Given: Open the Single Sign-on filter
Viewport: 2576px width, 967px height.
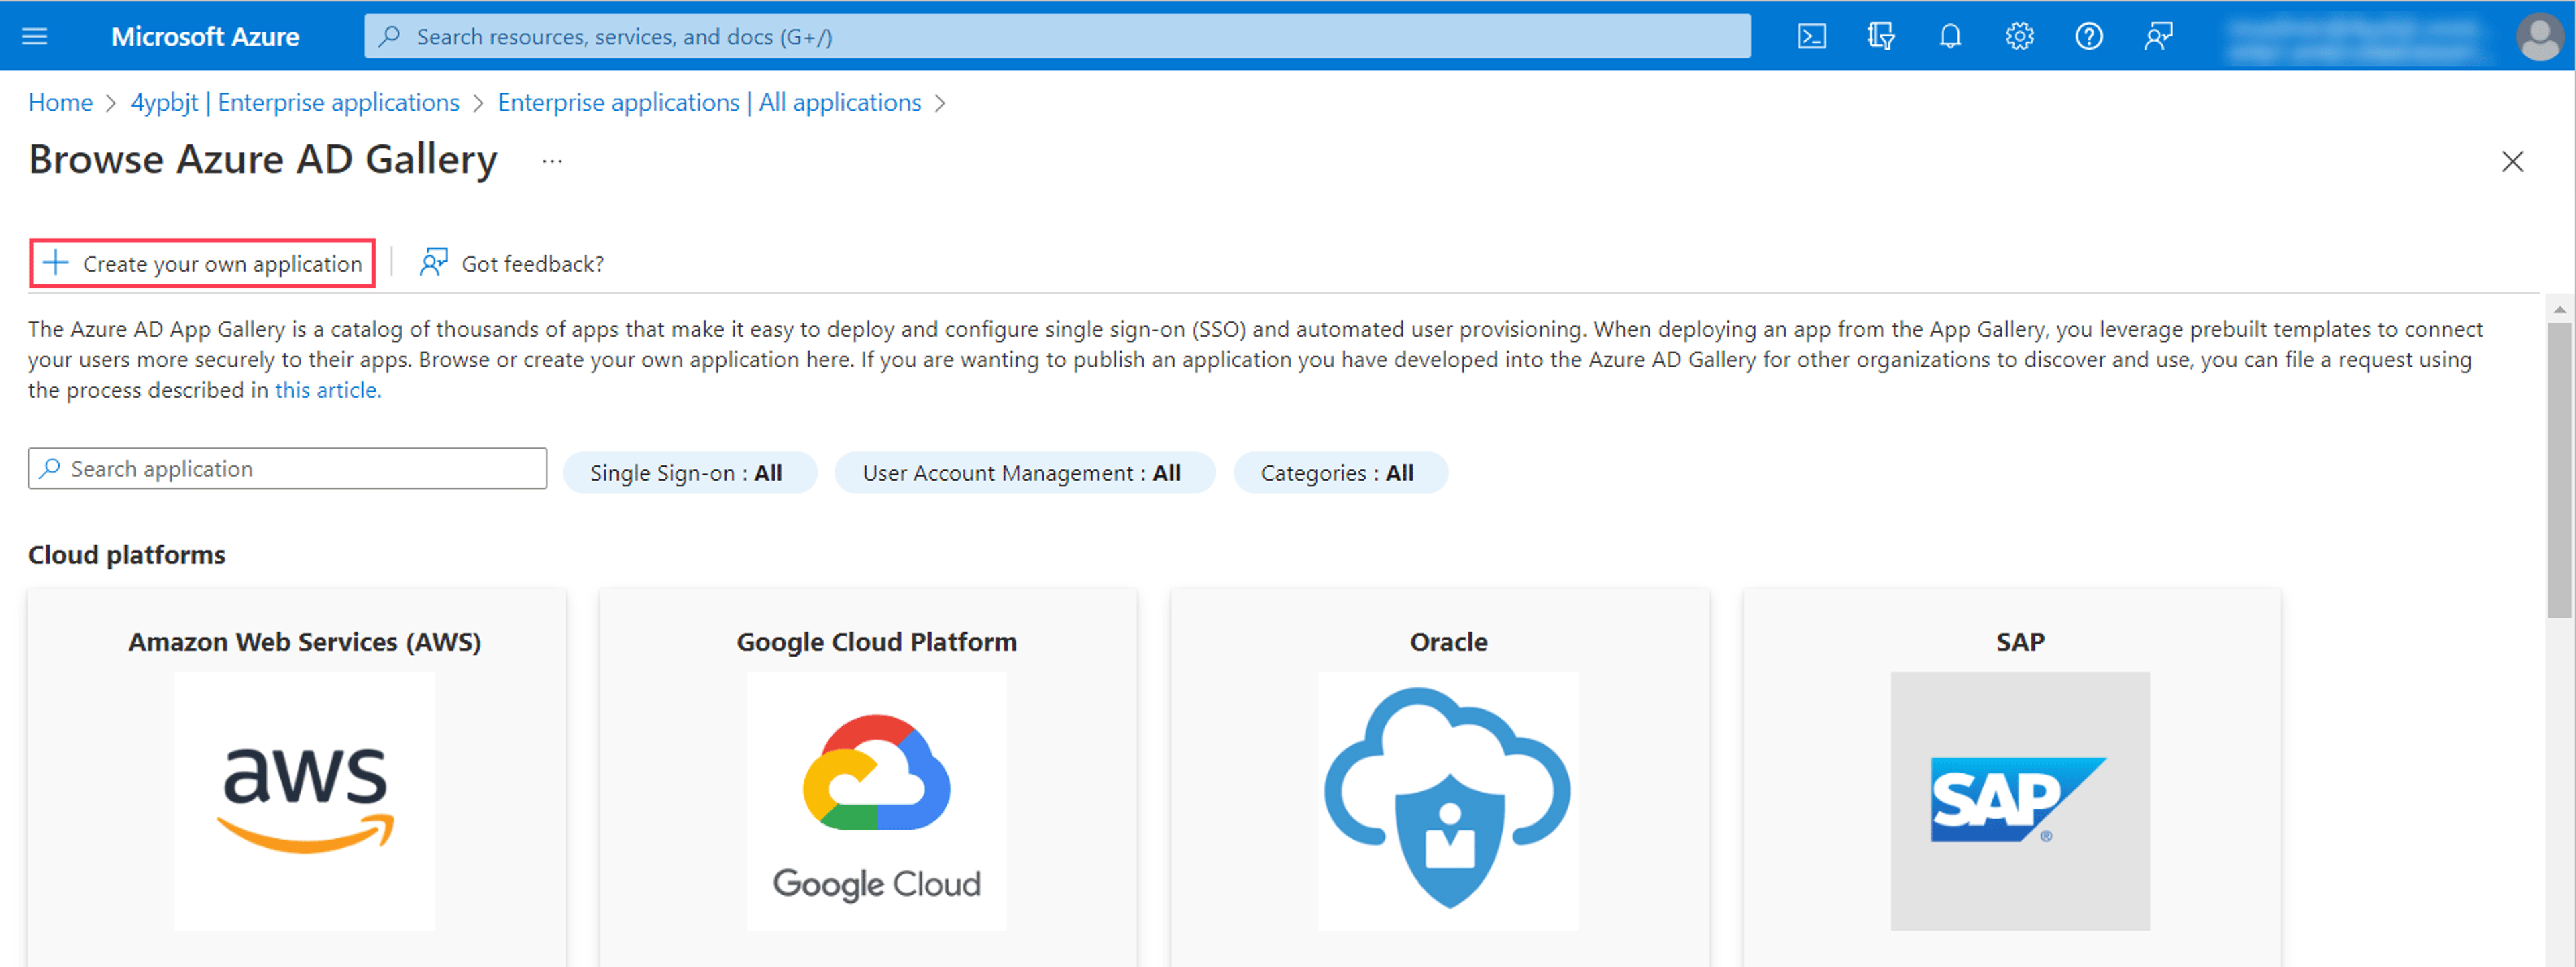Looking at the screenshot, I should click(x=689, y=473).
